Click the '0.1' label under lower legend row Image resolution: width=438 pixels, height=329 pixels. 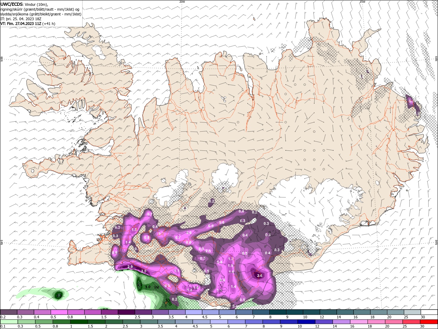pos(3,327)
